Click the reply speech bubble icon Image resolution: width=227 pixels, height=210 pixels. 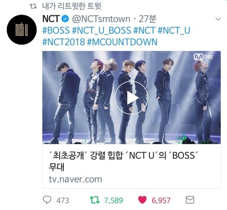point(47,200)
